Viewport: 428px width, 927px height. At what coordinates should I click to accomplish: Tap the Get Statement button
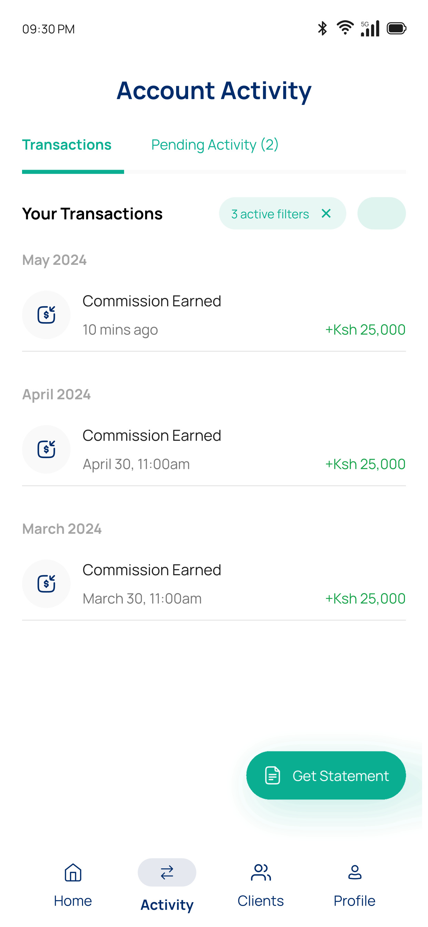326,775
